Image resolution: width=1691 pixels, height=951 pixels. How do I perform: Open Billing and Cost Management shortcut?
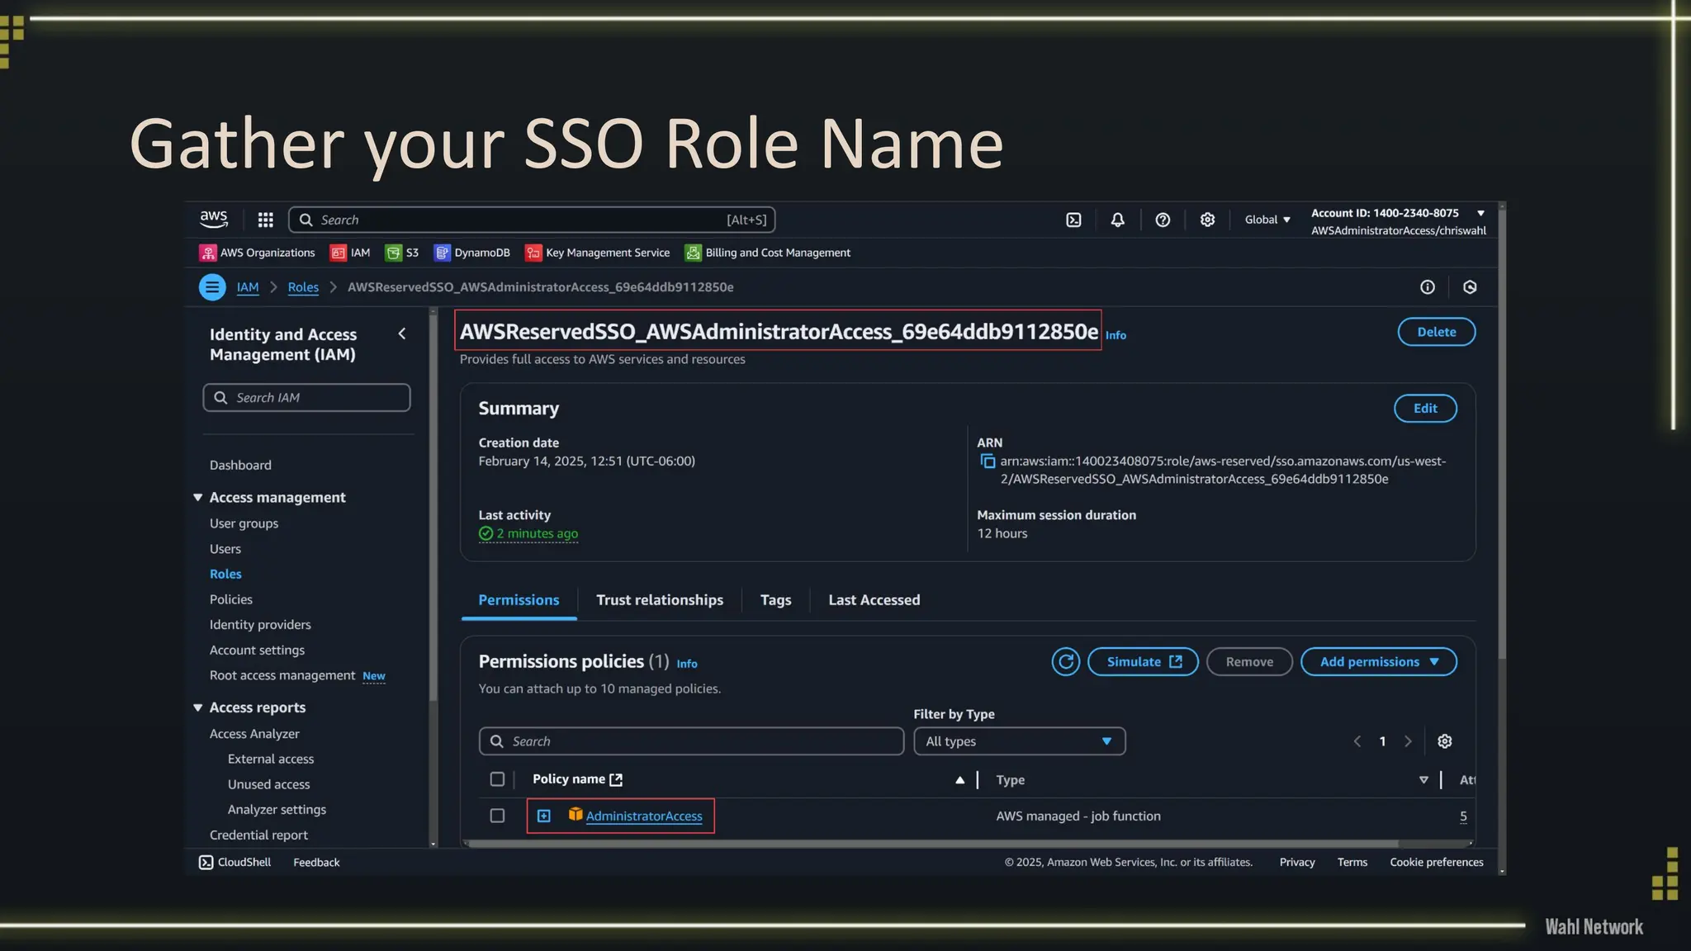click(768, 253)
